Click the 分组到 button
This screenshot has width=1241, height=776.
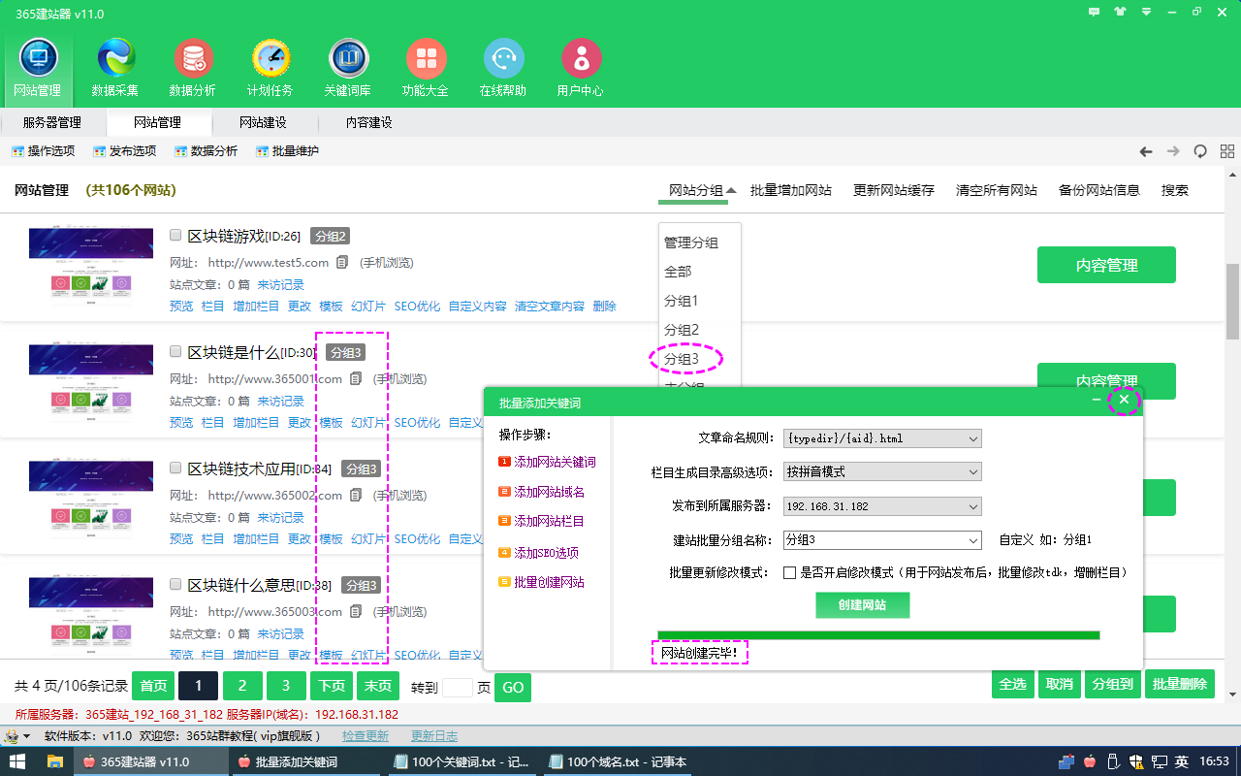[1112, 685]
